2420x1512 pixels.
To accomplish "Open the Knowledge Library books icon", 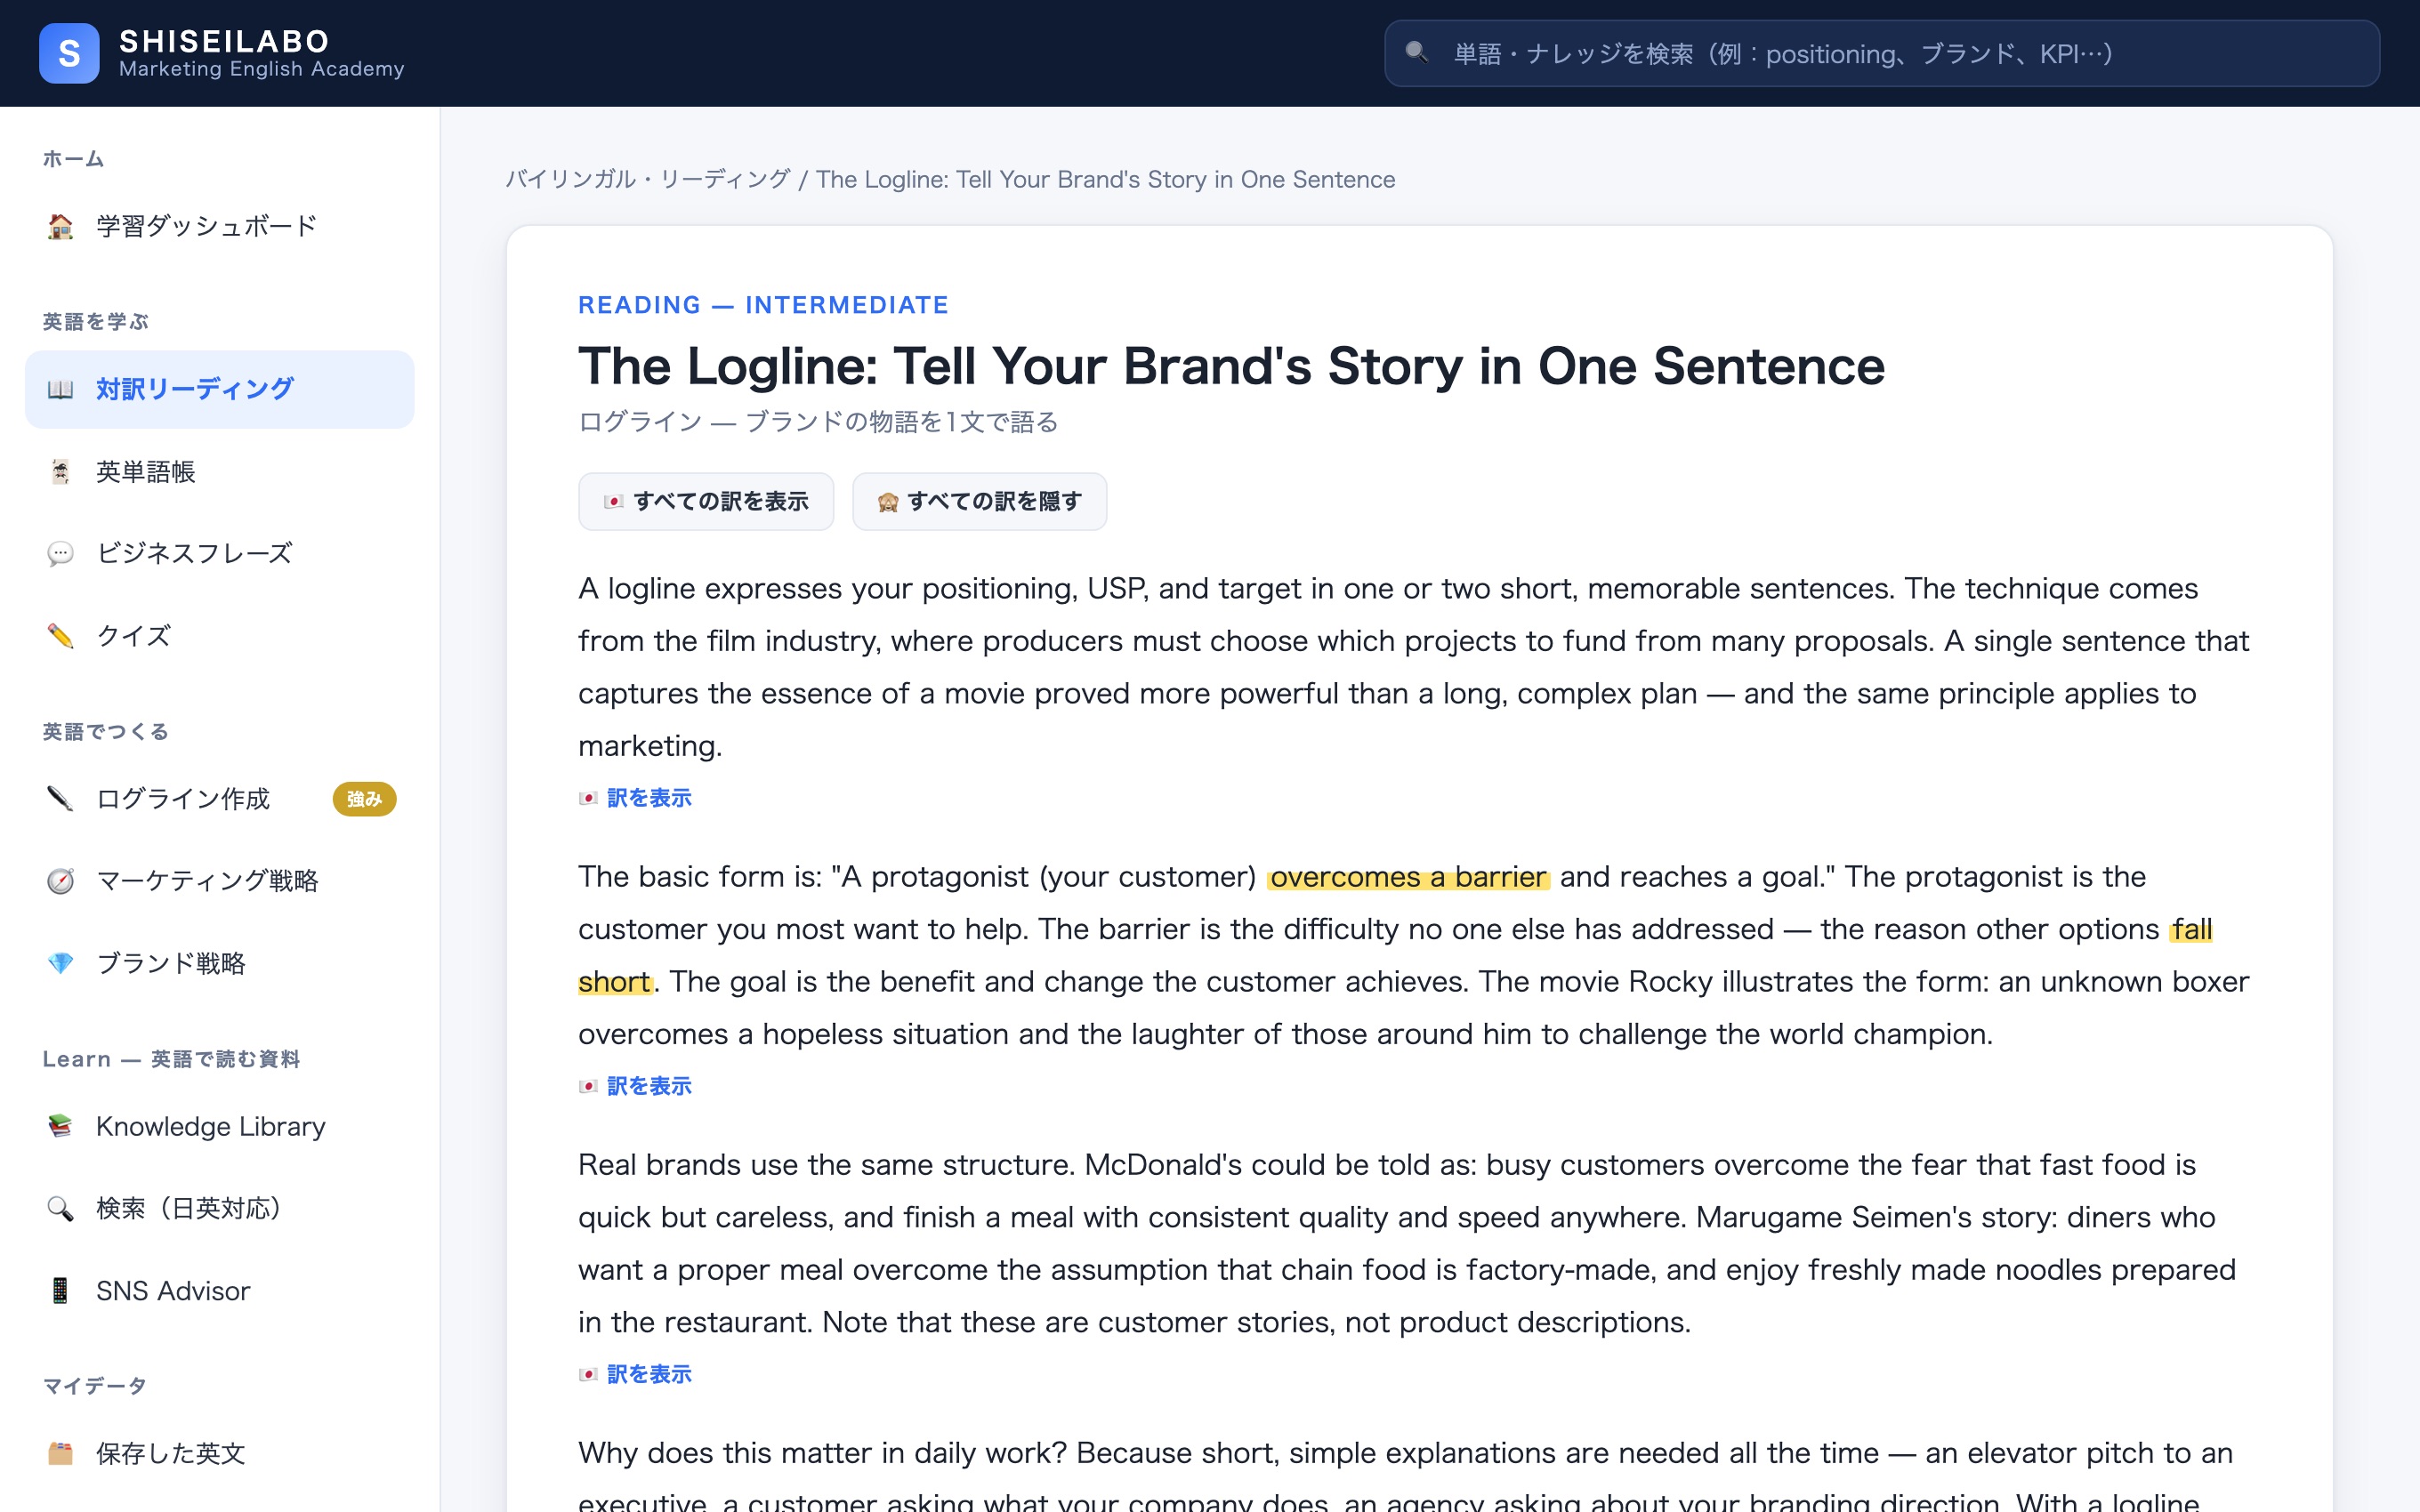I will pos(60,1126).
